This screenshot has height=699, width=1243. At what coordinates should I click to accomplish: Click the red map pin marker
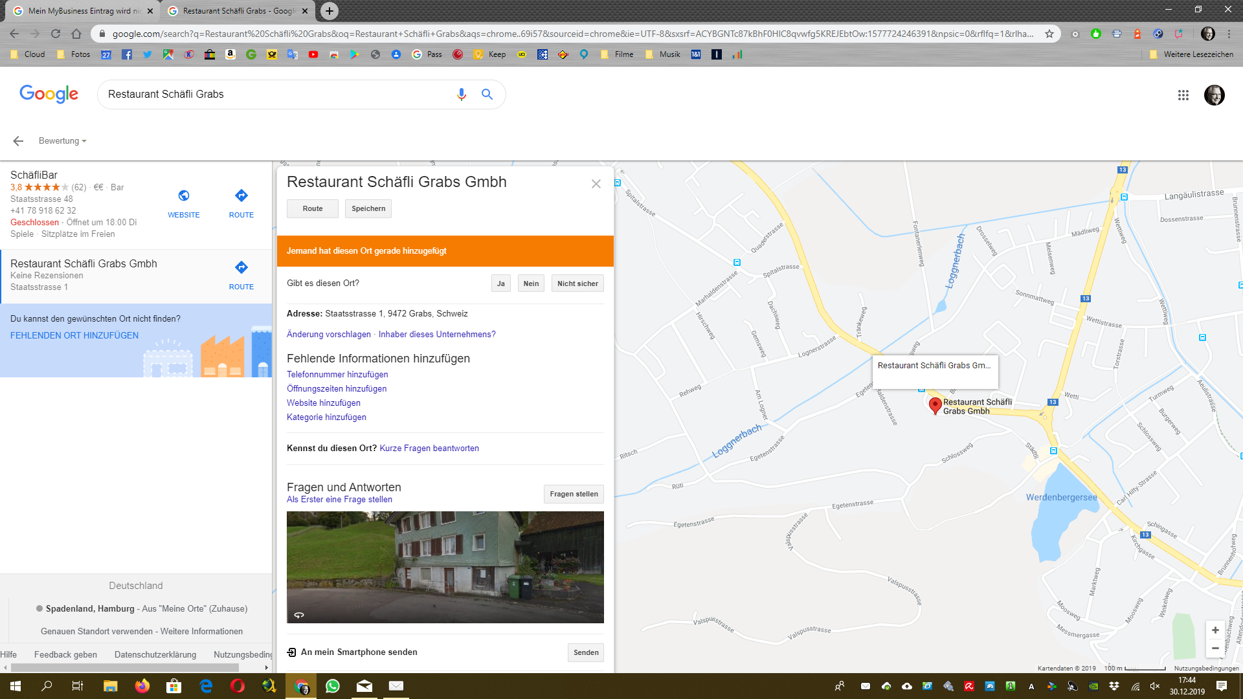[x=935, y=405]
